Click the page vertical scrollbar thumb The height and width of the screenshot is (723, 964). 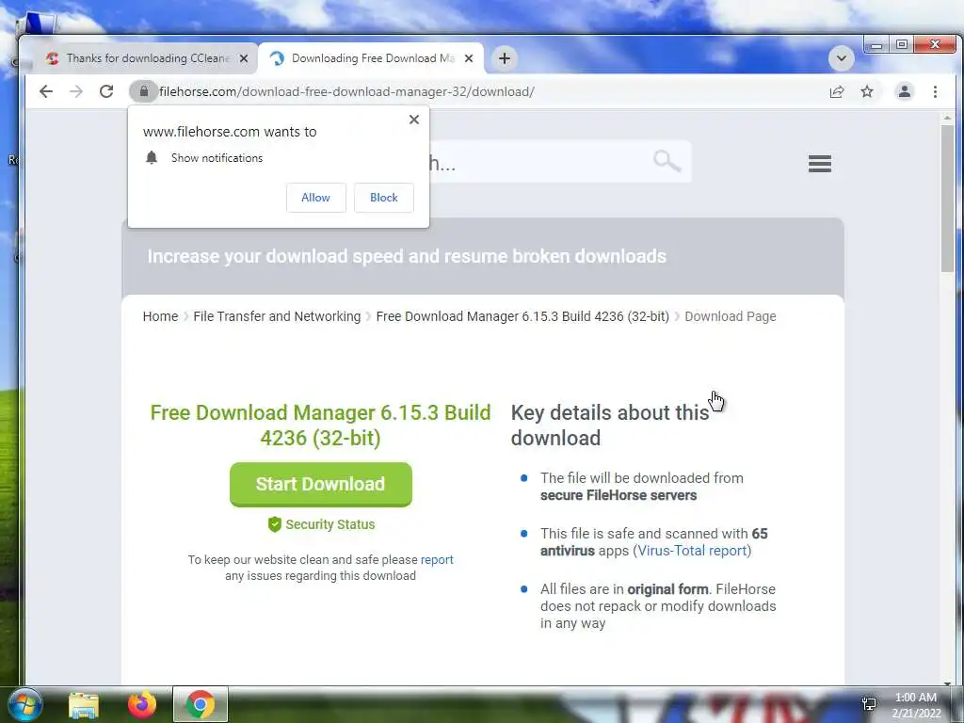947,199
